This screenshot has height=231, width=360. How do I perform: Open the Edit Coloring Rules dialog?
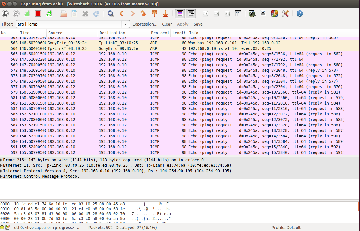click(x=274, y=14)
